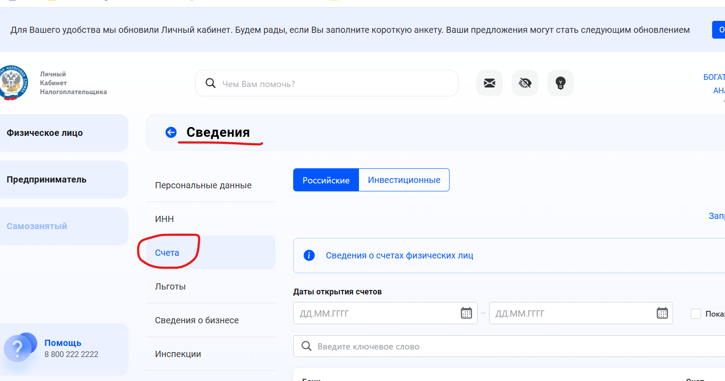The width and height of the screenshot is (725, 381).
Task: Click the Помощь question mark icon
Action: (18, 349)
